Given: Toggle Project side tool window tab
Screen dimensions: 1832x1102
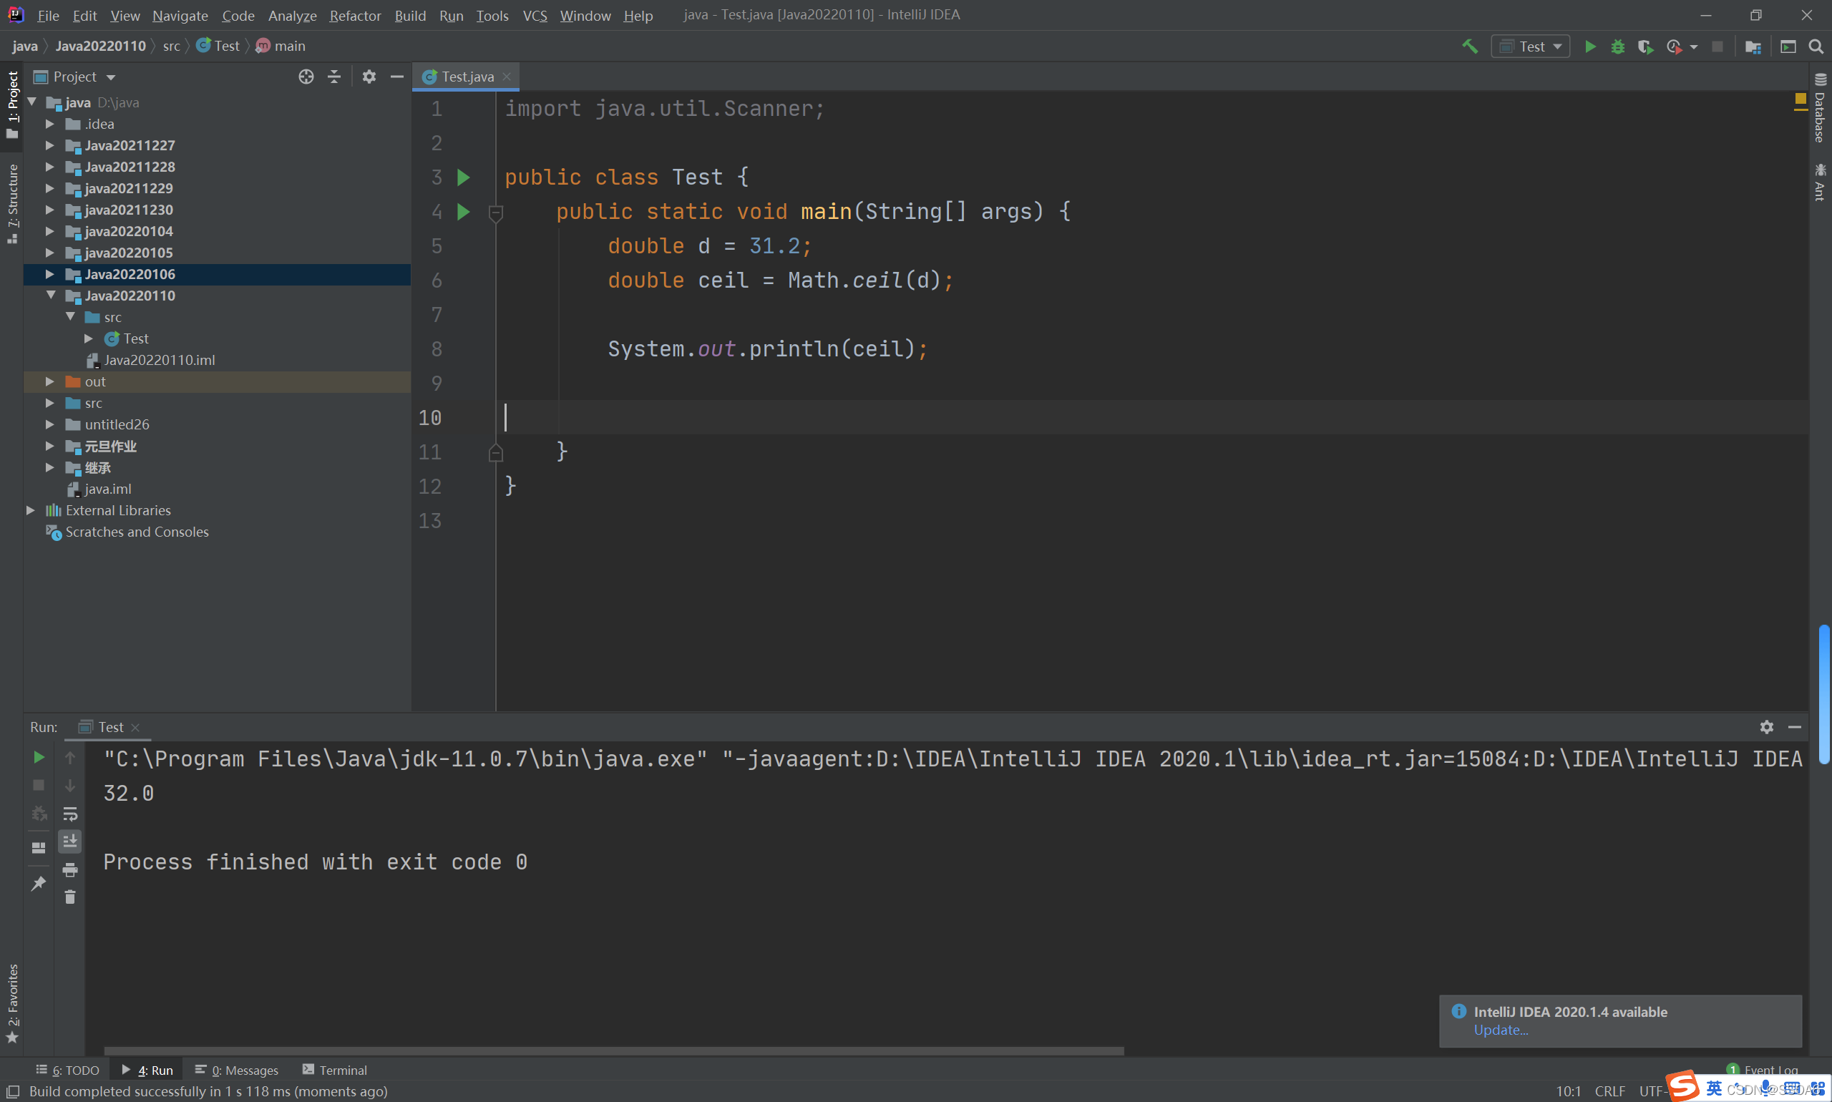Looking at the screenshot, I should click(12, 104).
